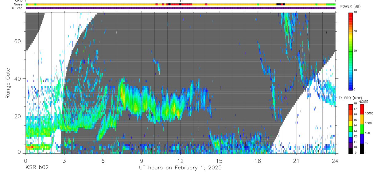
Task: Click the 30 label on the POWER color bar
Action: coord(356,31)
